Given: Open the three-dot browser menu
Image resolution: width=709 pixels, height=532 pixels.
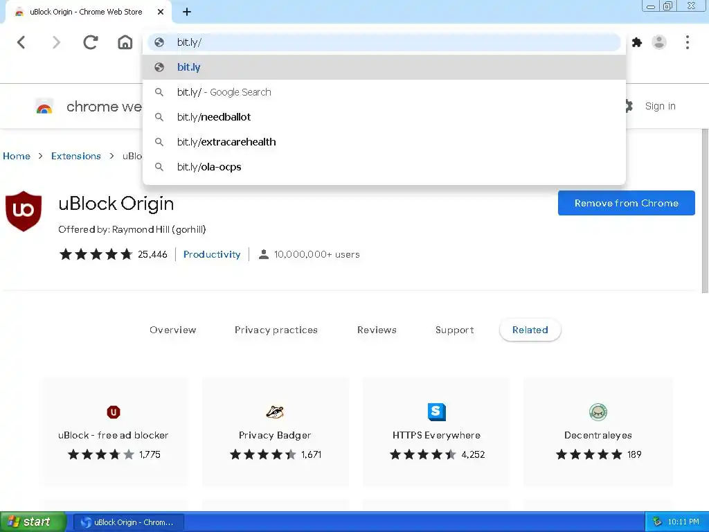Looking at the screenshot, I should [688, 42].
